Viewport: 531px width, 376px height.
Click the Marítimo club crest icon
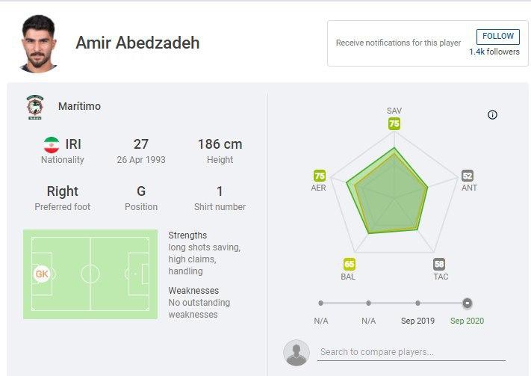pos(34,107)
